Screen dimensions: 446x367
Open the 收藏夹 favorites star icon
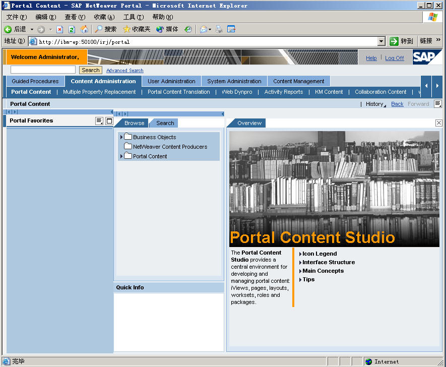126,29
